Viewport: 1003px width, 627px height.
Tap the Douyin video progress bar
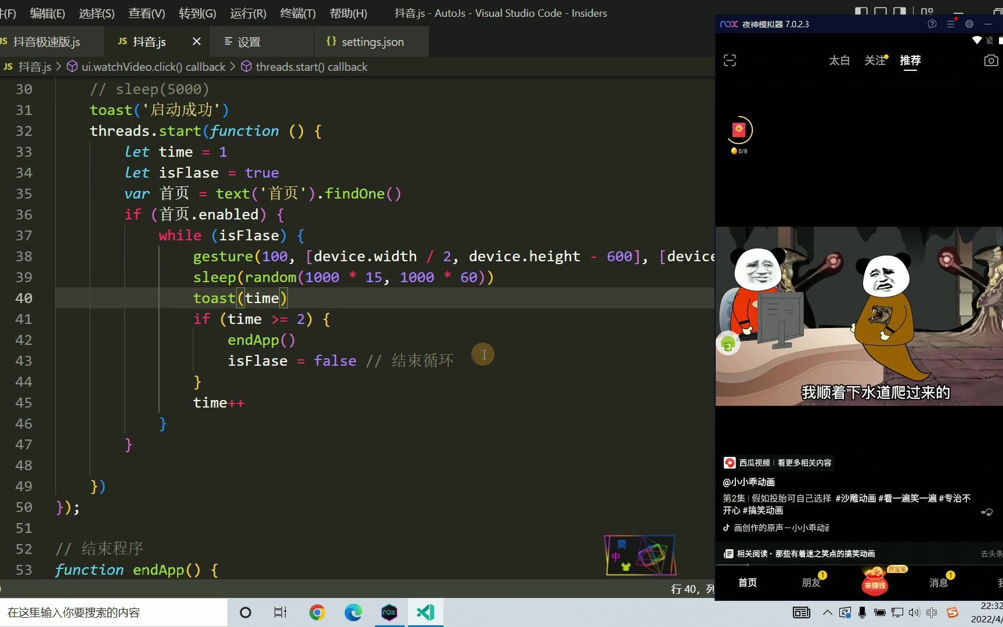click(859, 565)
